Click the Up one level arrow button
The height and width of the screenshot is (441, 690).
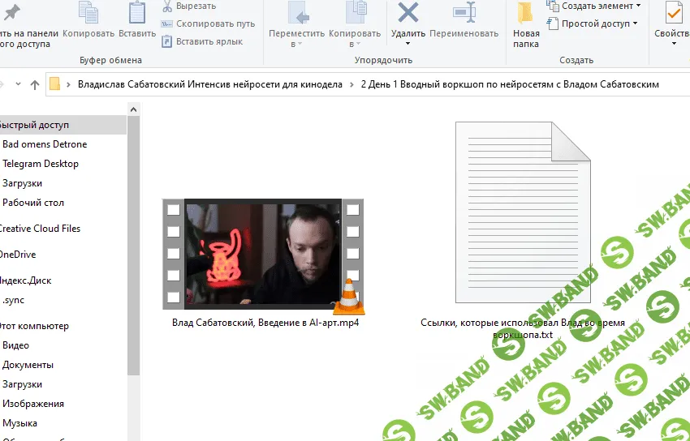click(35, 84)
